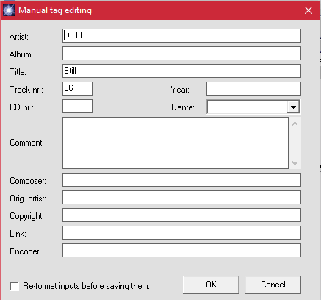Click the app icon in the title bar

(9, 10)
